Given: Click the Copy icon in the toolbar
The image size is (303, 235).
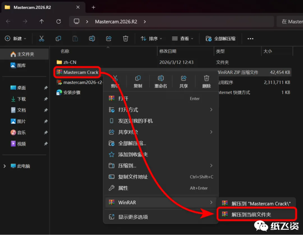Looking at the screenshot, I should [x=58, y=39].
